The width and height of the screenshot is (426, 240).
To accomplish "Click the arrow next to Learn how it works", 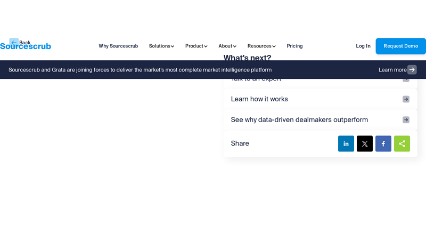I will pos(406,99).
